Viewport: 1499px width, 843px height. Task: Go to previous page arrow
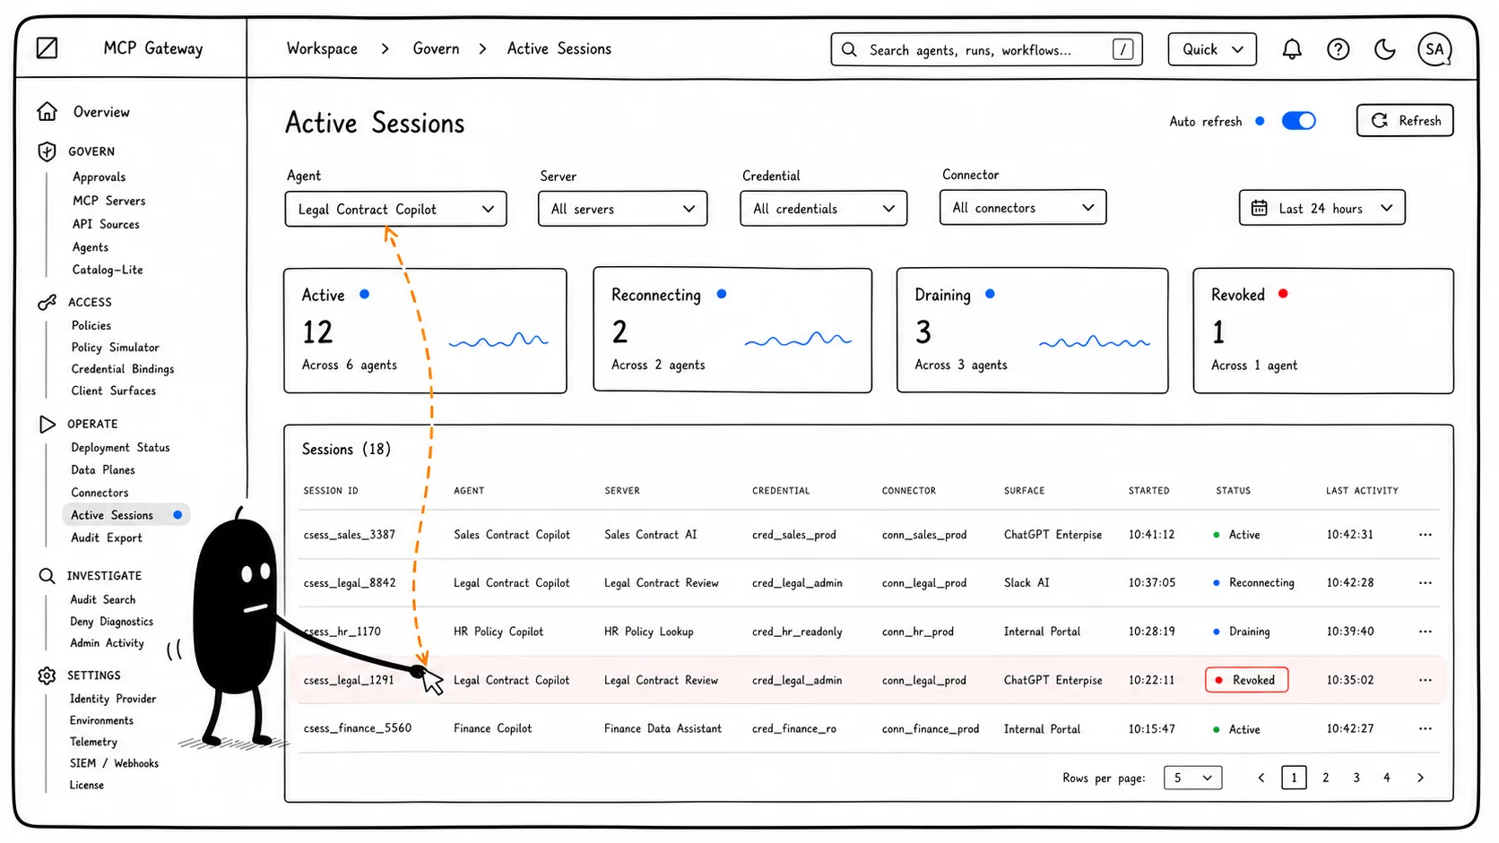pyautogui.click(x=1261, y=778)
